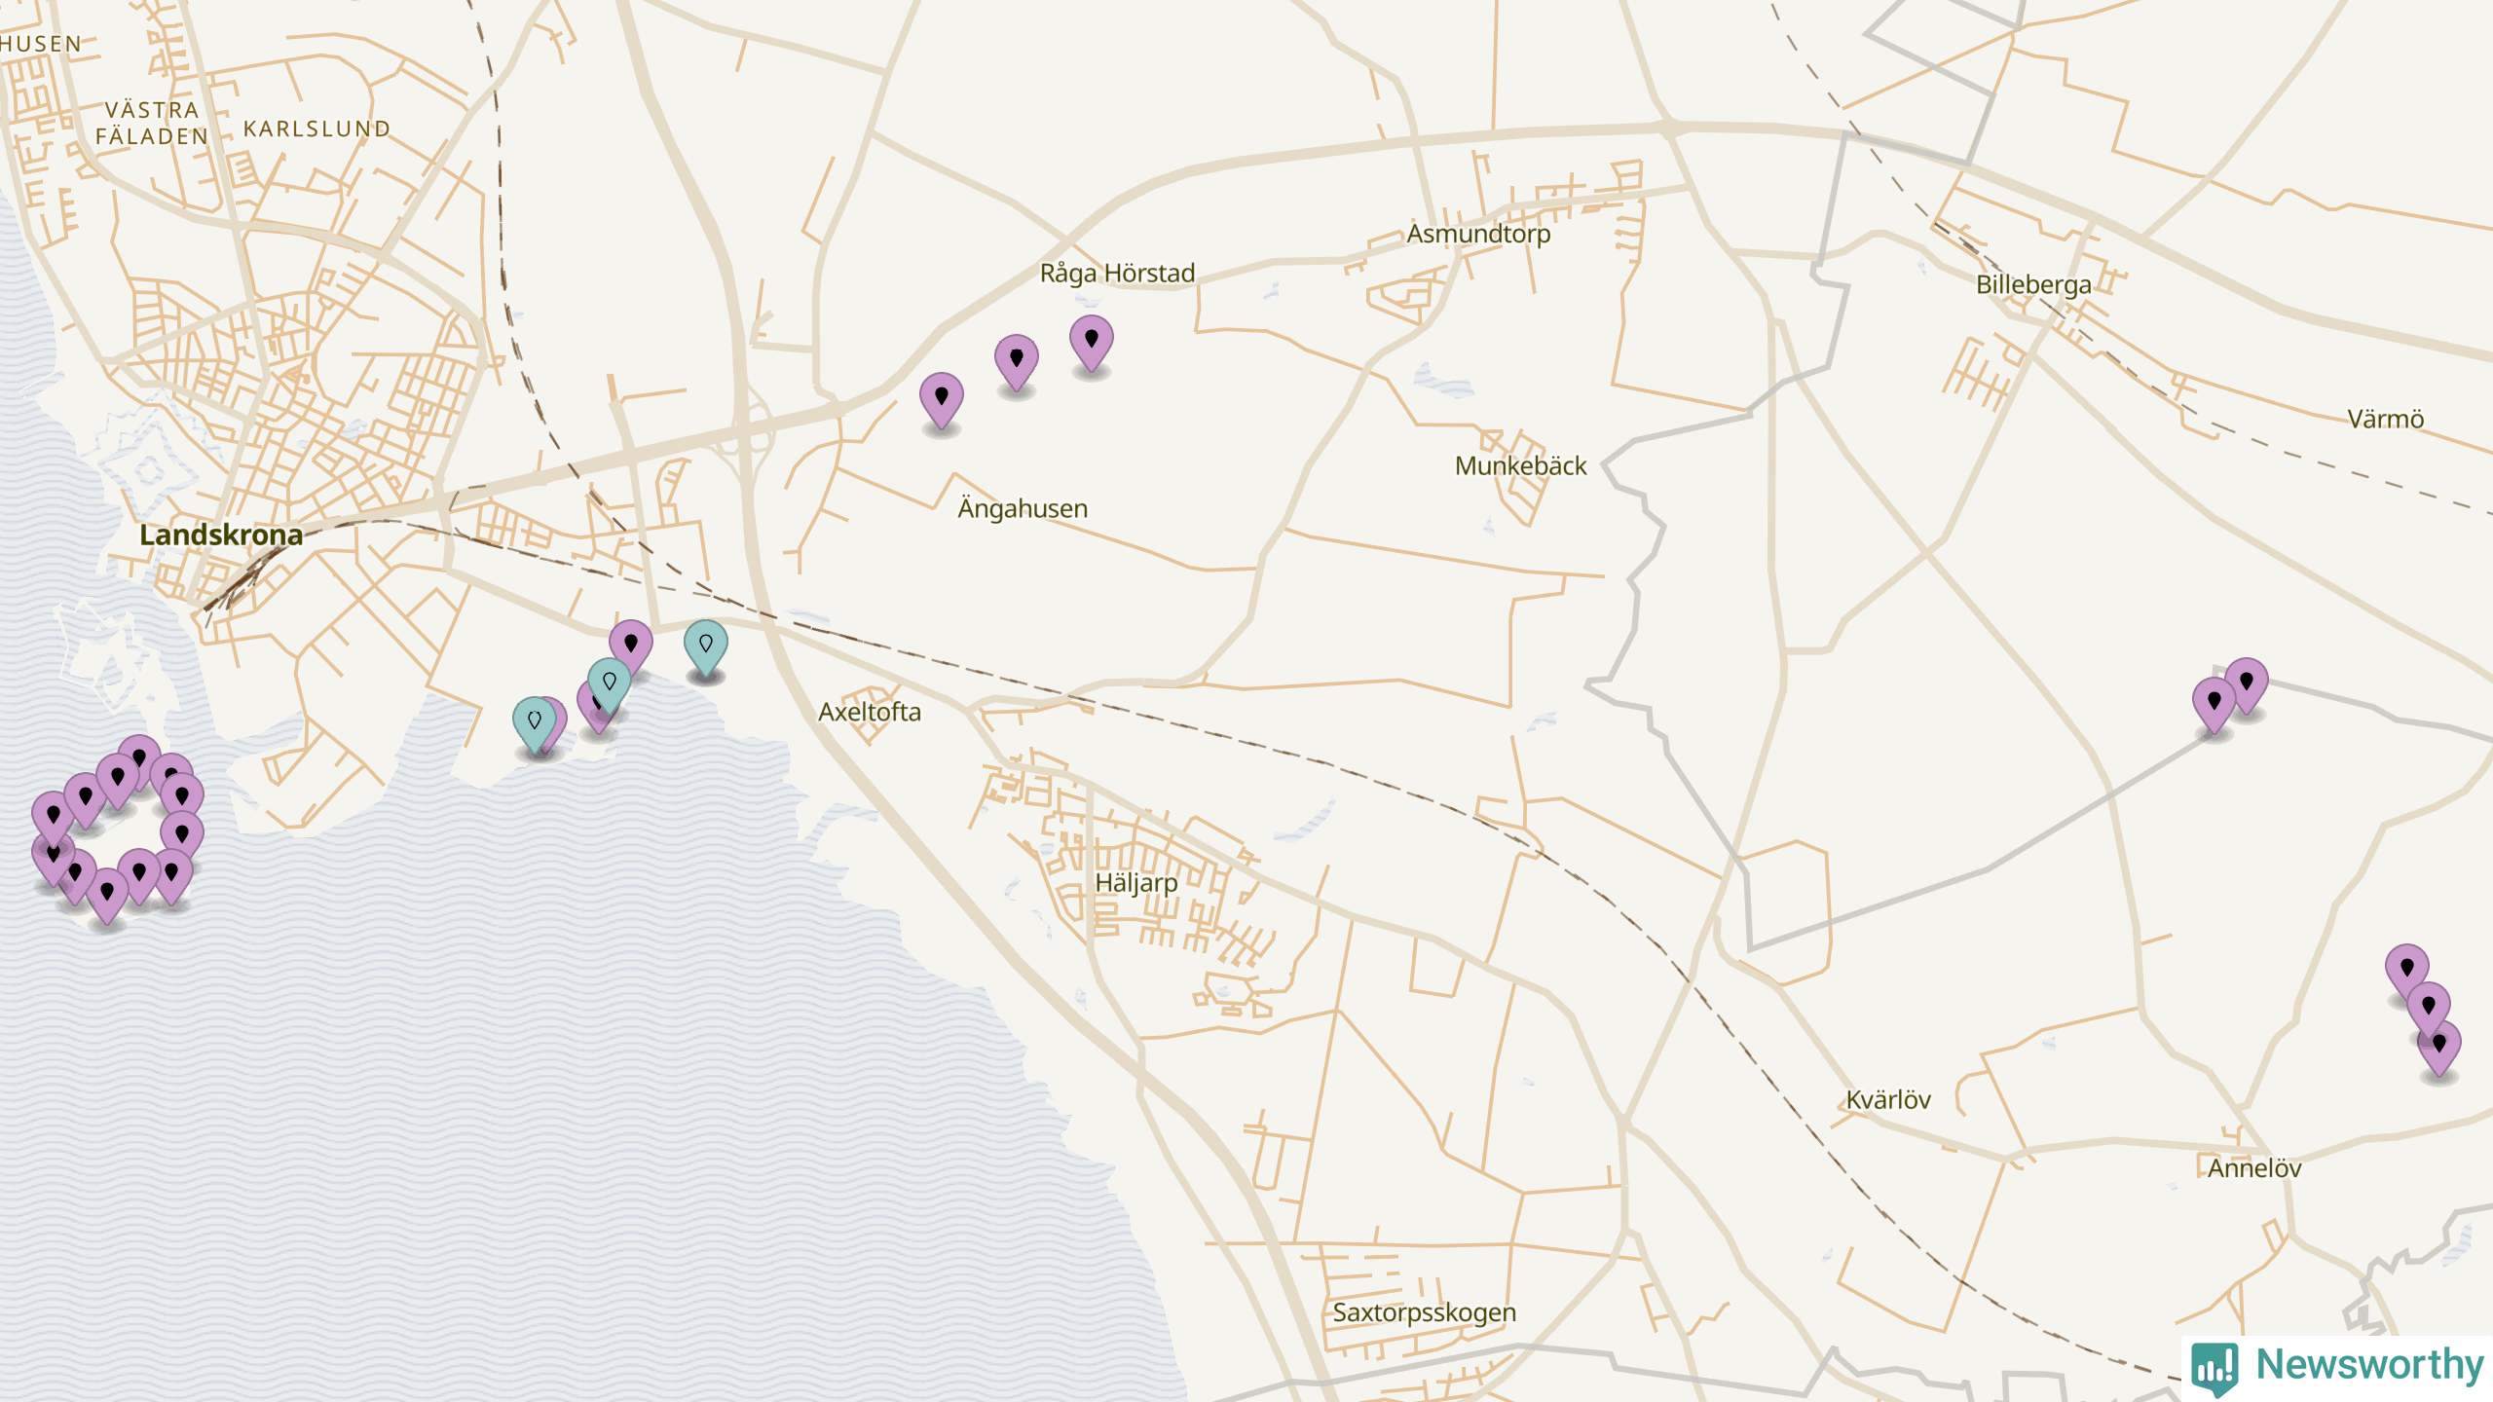
Task: Click the leftmost upper marker of the ring cluster
Action: 53,820
